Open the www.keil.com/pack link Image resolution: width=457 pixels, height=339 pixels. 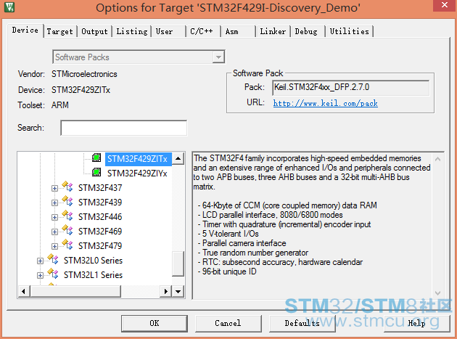click(x=325, y=103)
